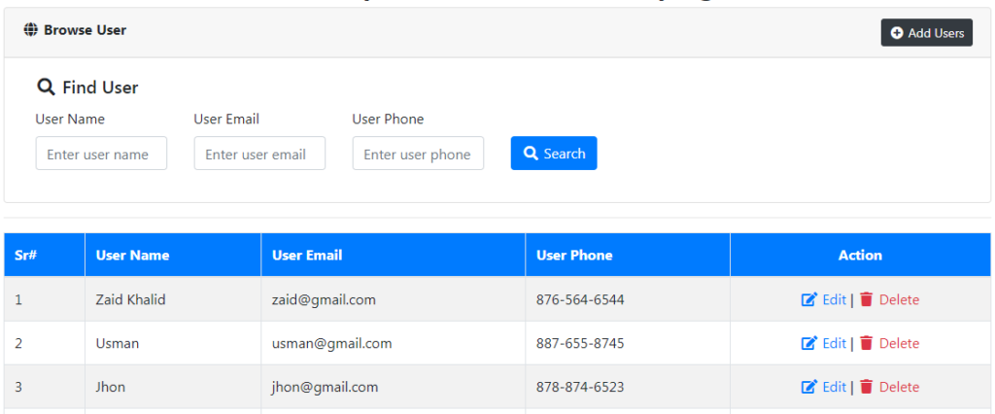Edit the Usman user

[824, 343]
